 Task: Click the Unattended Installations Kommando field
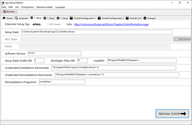tap(114, 68)
